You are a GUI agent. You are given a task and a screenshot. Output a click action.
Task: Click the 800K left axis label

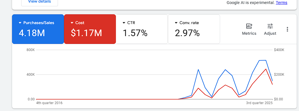31,50
